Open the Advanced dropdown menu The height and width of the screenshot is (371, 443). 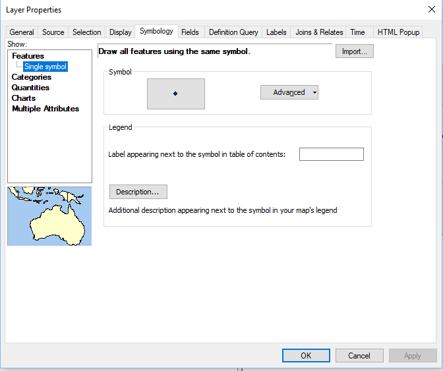click(289, 92)
